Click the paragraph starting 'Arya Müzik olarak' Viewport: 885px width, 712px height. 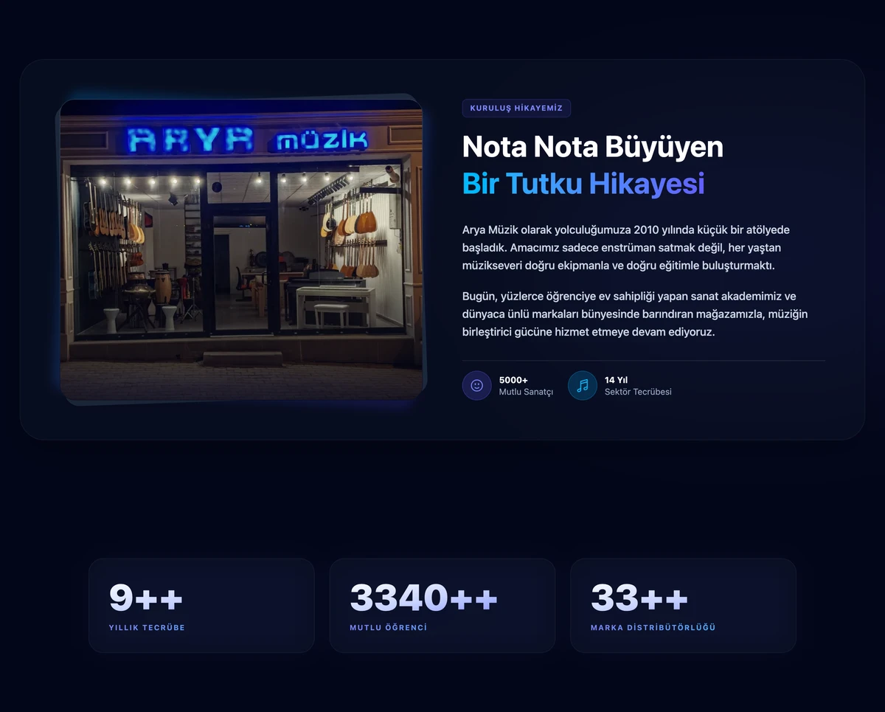point(626,248)
